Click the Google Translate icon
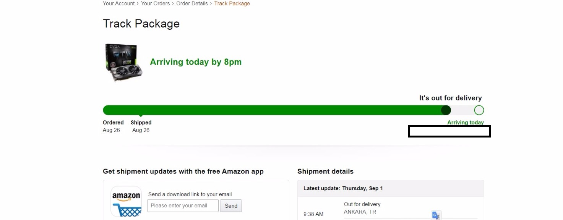This screenshot has height=220, width=563. click(436, 215)
